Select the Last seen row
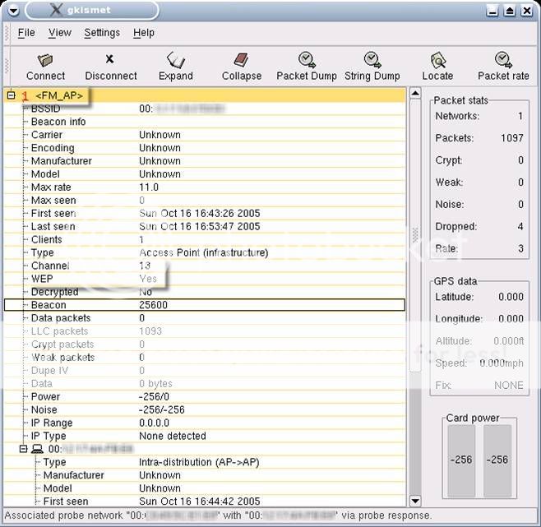The image size is (541, 527). coord(205,227)
